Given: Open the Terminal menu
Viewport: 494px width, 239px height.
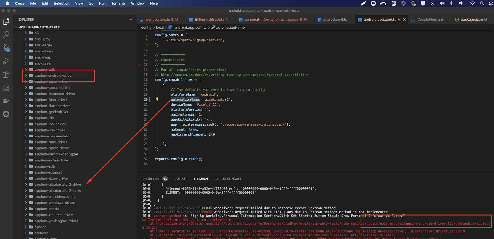Looking at the screenshot, I should (118, 3).
